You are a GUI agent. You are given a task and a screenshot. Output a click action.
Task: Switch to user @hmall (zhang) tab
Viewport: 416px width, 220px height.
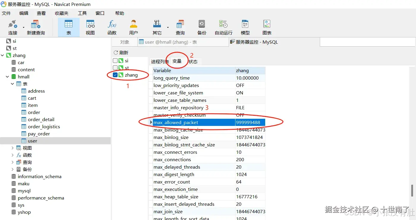[183, 42]
